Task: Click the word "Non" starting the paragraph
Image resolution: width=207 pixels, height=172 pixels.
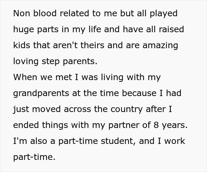Action: pos(22,13)
